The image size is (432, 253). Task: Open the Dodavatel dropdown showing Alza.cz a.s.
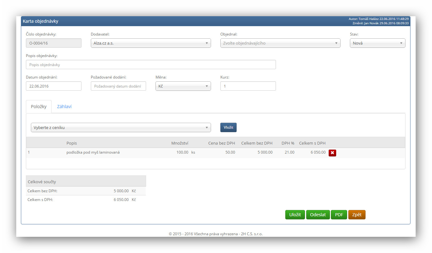click(151, 43)
